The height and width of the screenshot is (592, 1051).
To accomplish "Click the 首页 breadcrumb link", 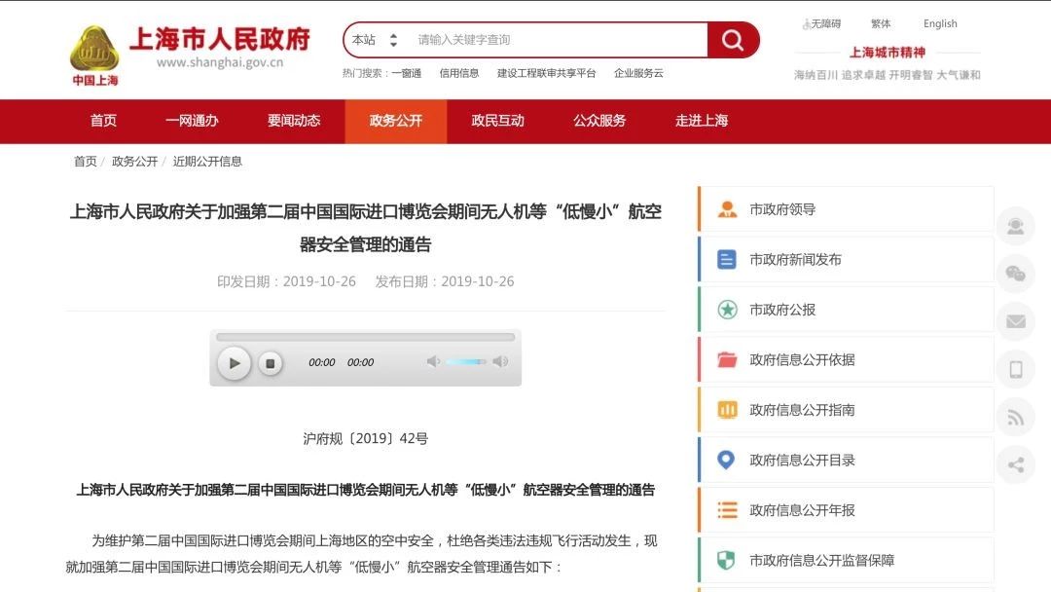I will [85, 162].
